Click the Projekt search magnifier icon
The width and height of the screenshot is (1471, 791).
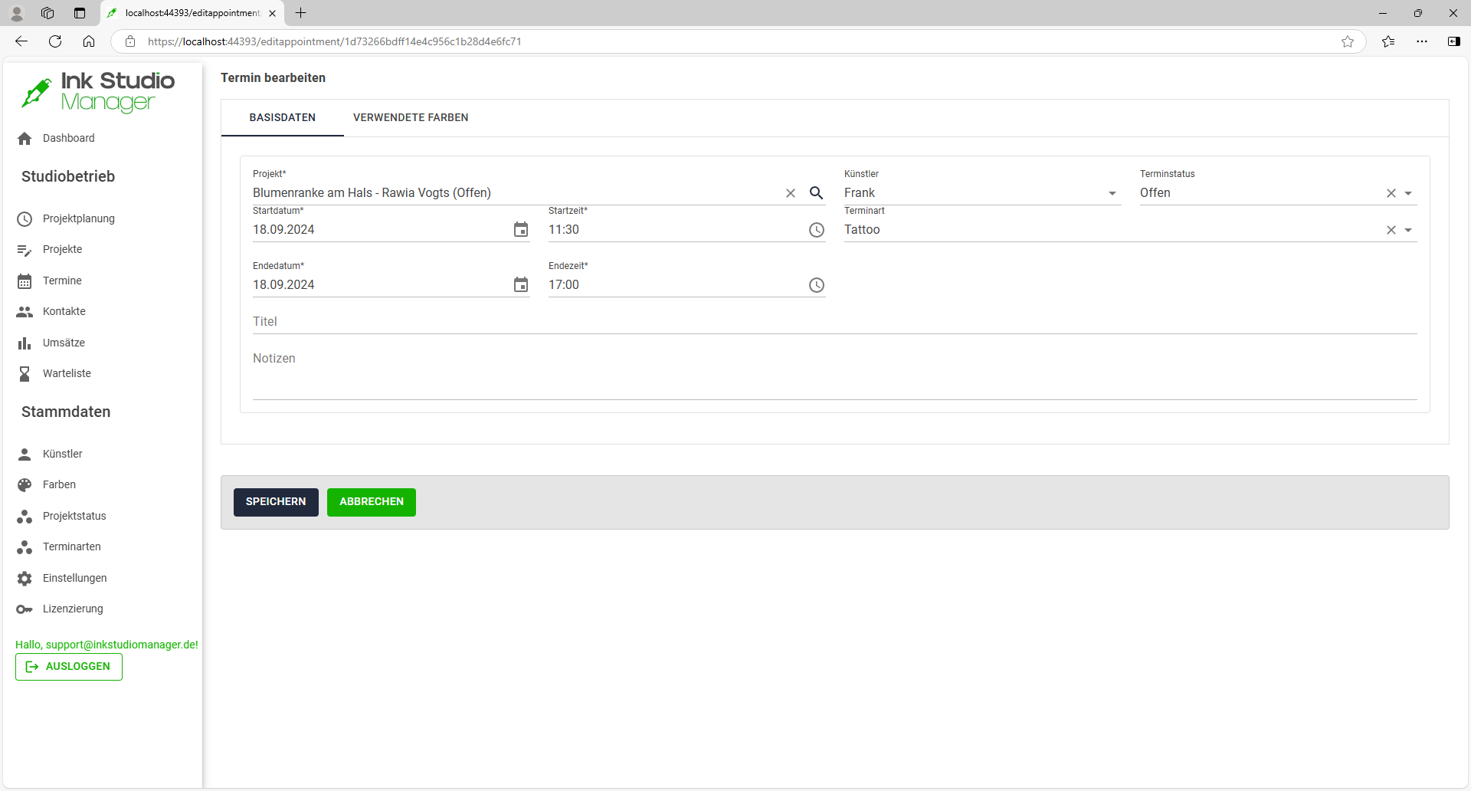click(817, 193)
